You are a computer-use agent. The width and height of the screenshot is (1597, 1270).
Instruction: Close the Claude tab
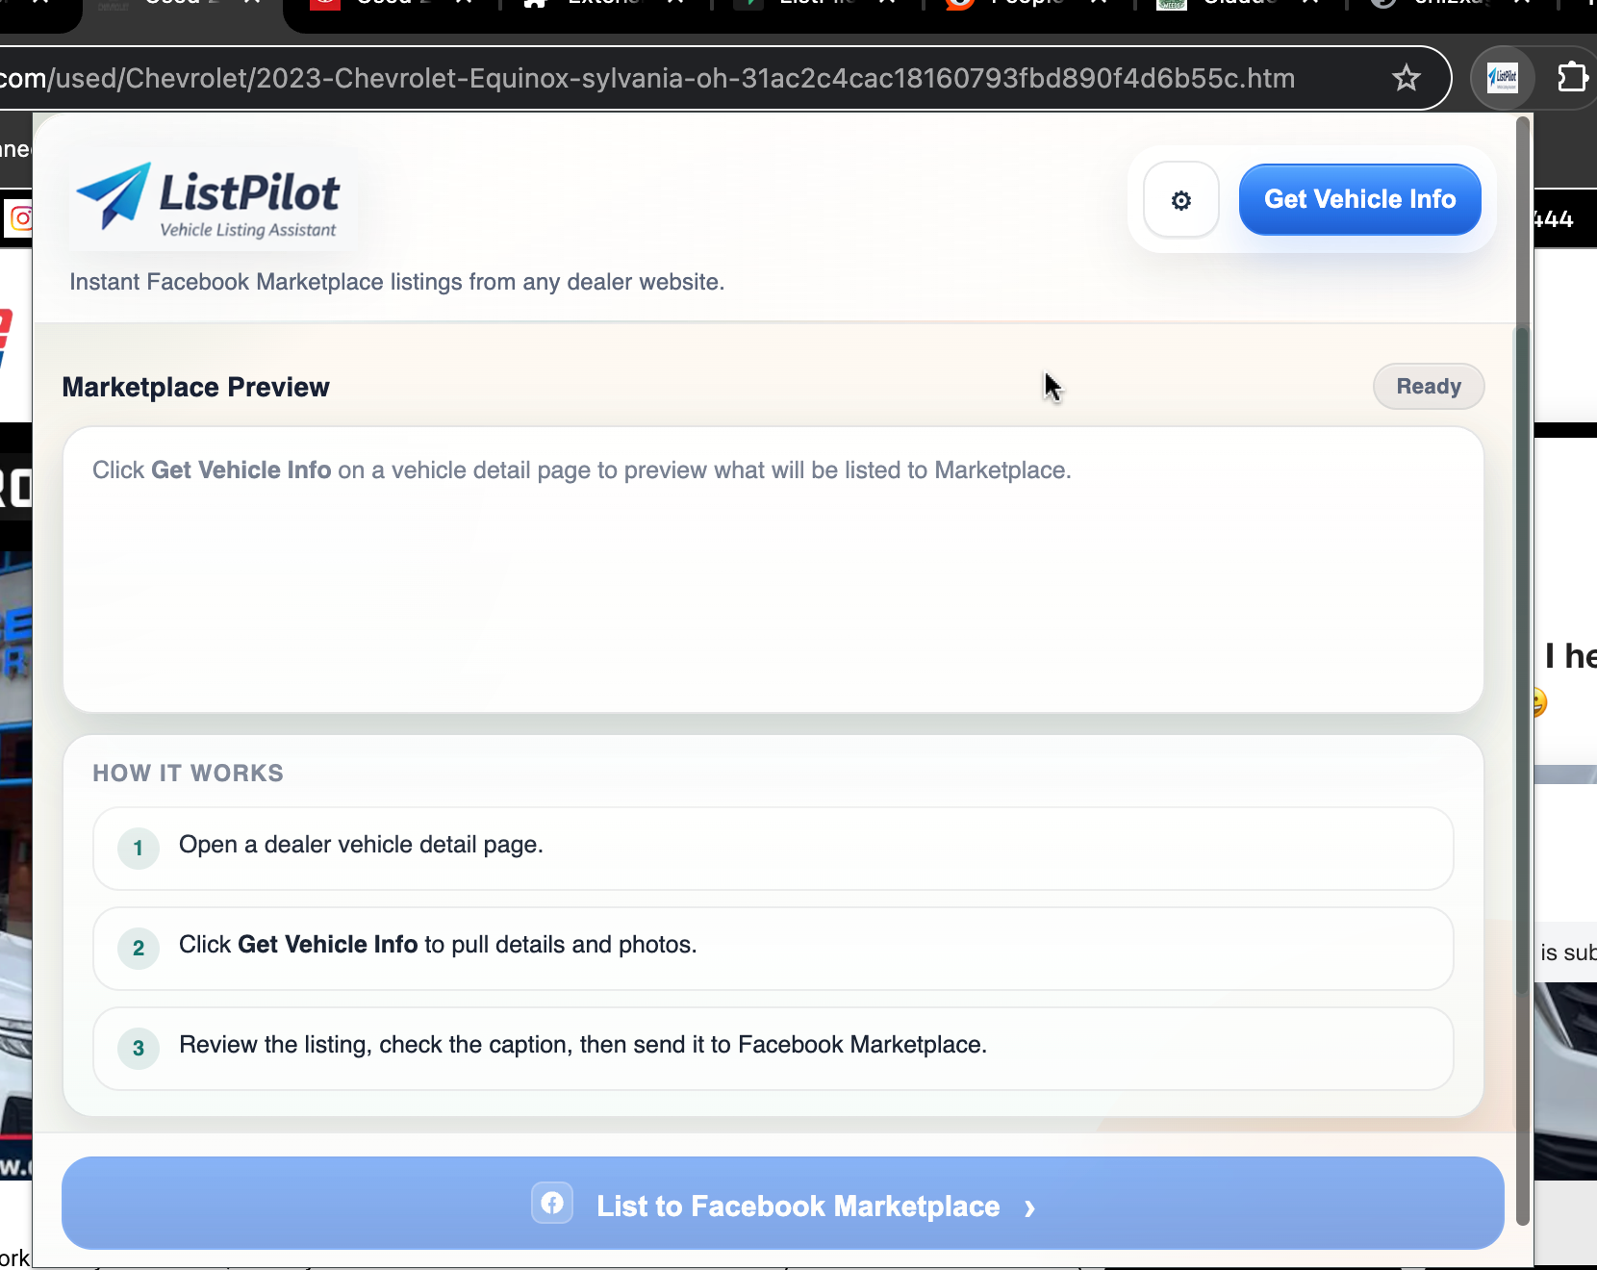[1311, 5]
